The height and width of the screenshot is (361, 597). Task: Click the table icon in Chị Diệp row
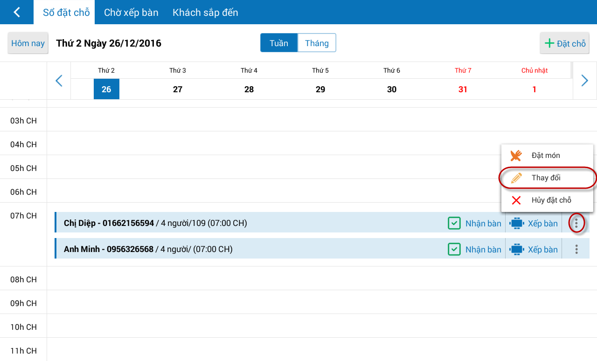pos(517,224)
